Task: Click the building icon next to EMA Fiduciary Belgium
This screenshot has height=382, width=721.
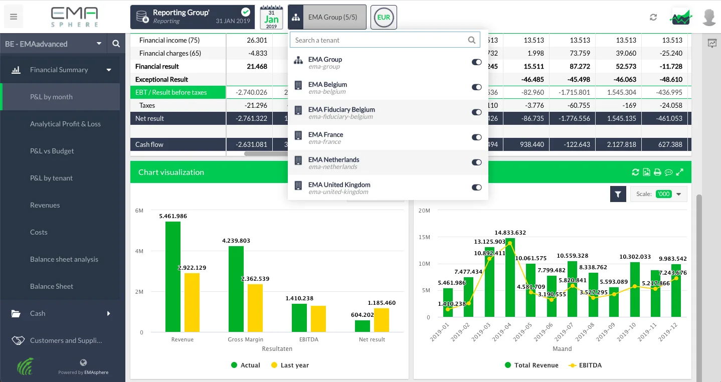Action: coord(298,110)
